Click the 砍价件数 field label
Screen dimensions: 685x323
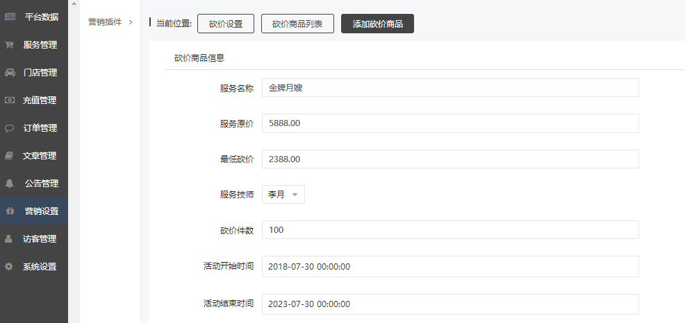point(237,230)
